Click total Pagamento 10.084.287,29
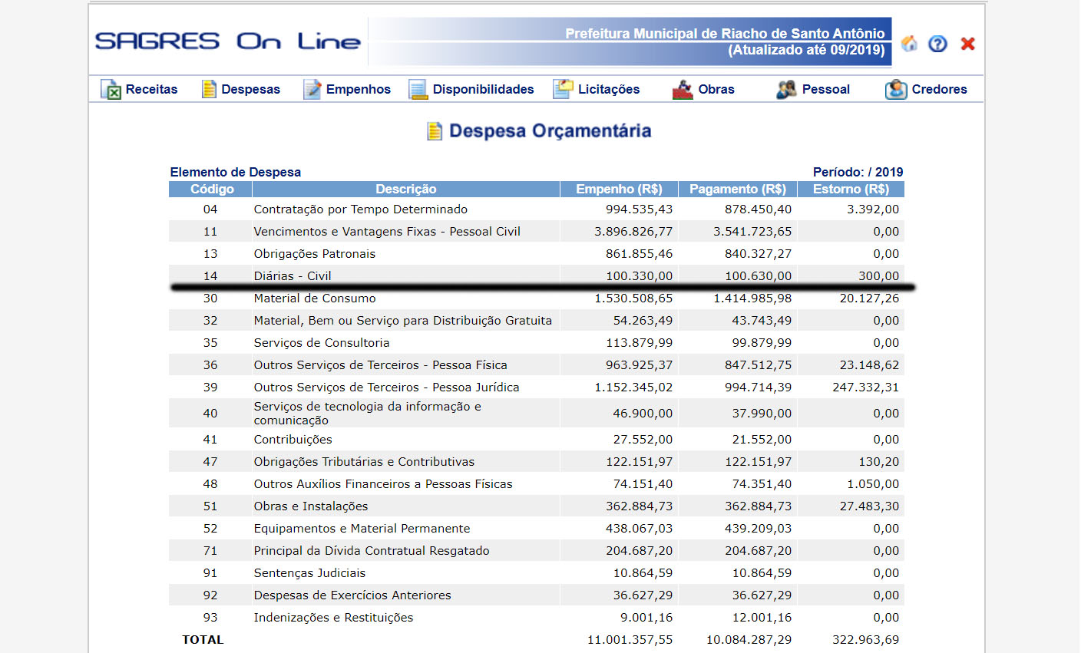Screen dimensions: 1091x653 tap(749, 640)
